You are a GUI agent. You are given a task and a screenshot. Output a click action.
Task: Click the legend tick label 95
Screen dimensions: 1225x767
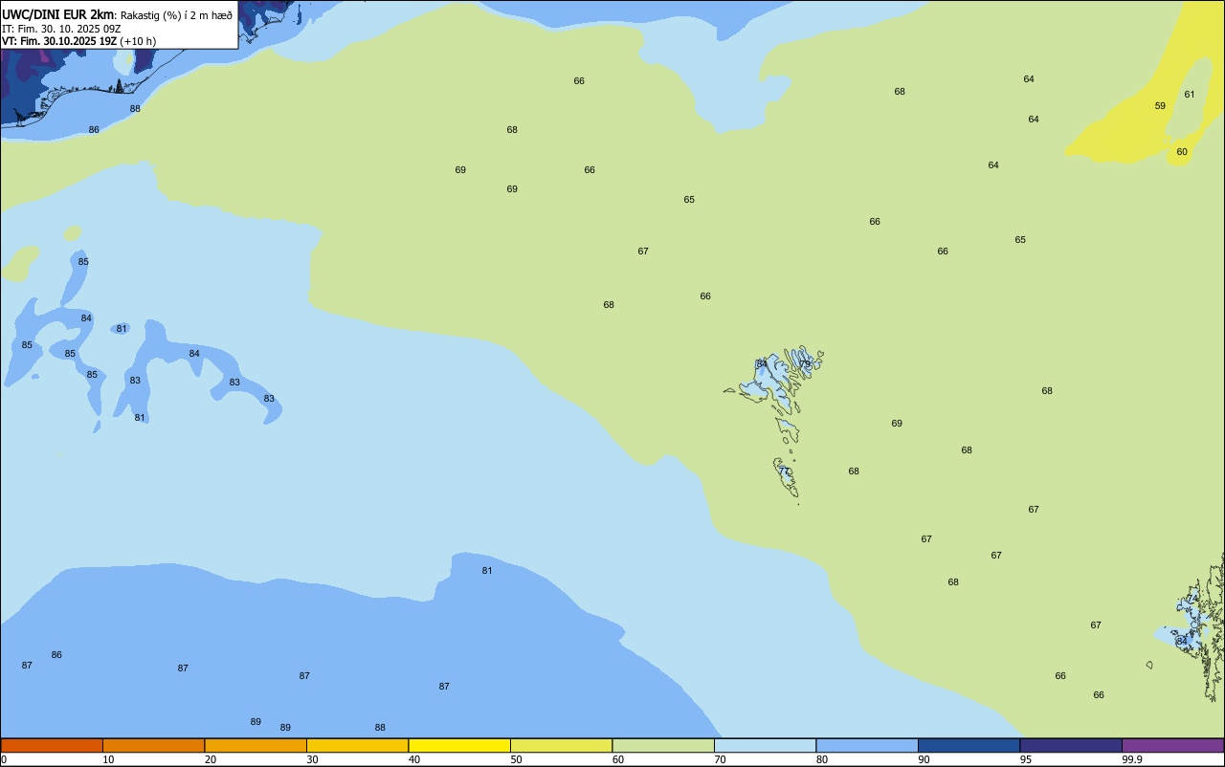point(1026,759)
